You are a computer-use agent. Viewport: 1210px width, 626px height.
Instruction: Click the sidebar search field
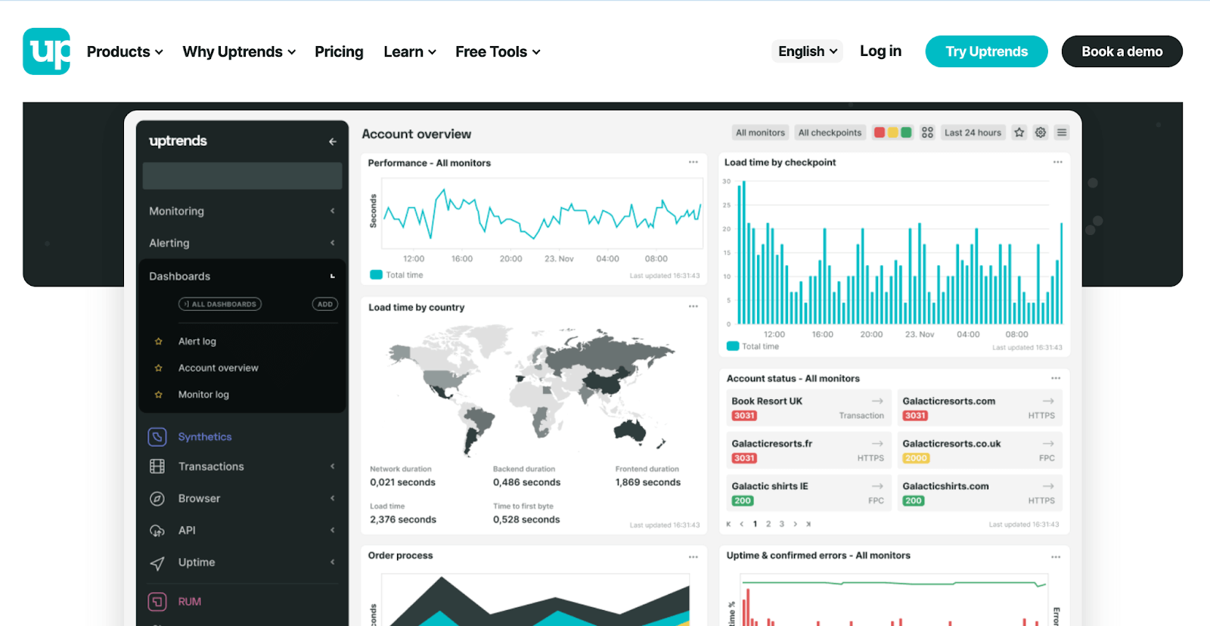242,175
